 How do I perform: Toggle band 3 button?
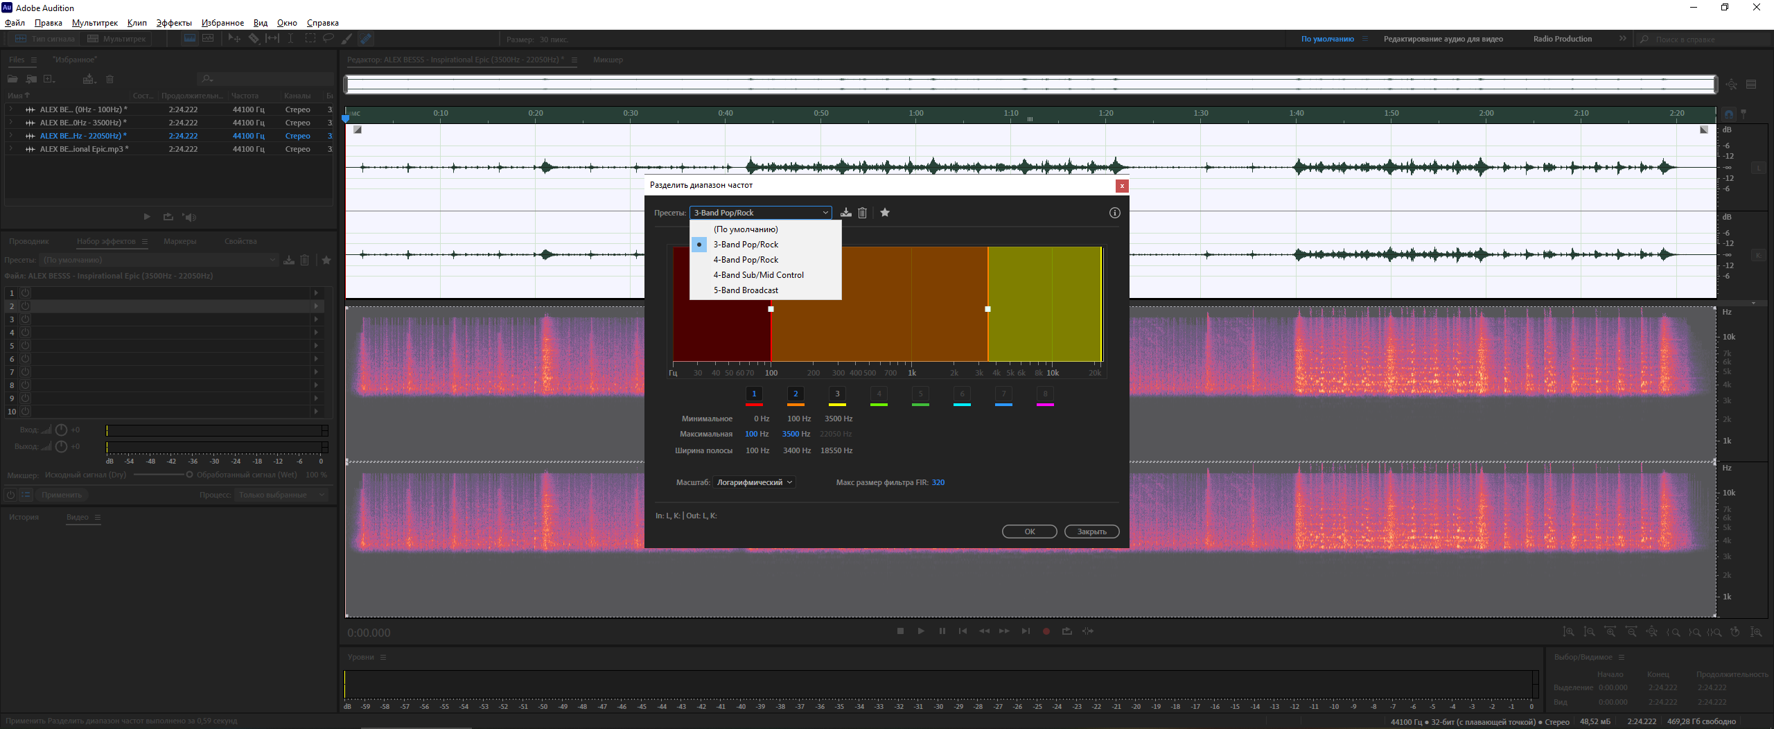(x=837, y=394)
